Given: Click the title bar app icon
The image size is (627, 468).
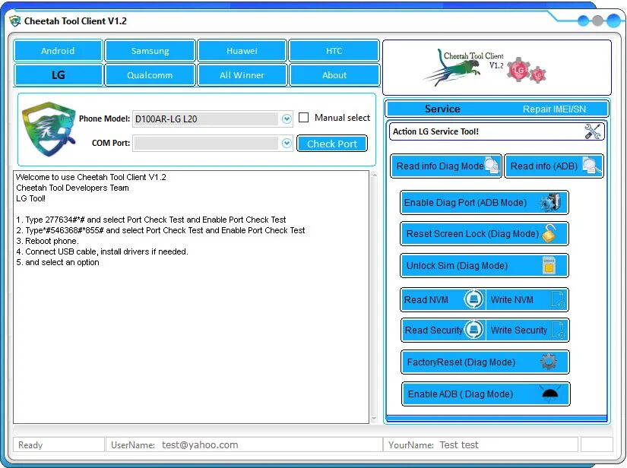Looking at the screenshot, I should pyautogui.click(x=14, y=21).
